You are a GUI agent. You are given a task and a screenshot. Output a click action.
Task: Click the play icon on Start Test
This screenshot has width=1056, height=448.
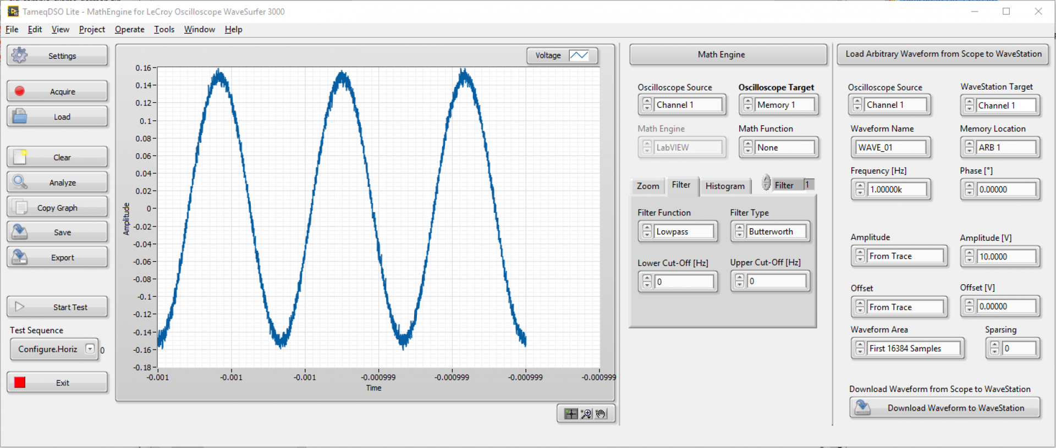point(20,307)
